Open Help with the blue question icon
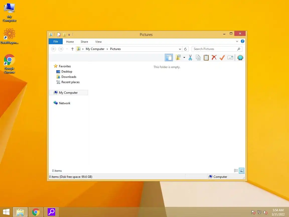Image resolution: width=289 pixels, height=217 pixels. [x=243, y=41]
